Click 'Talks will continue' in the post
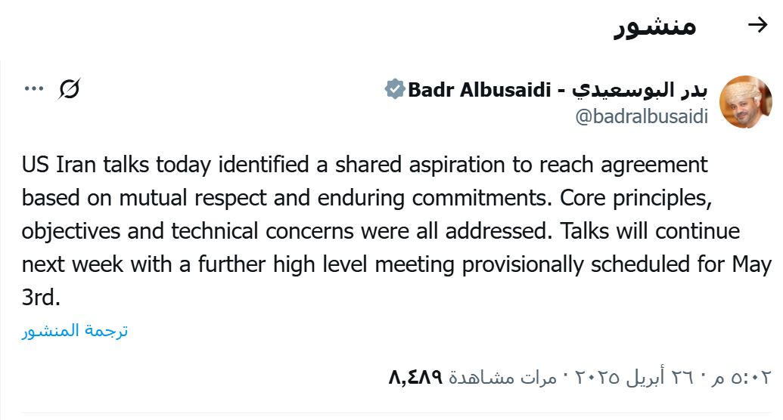 (650, 231)
